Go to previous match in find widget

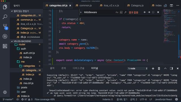coord(145,12)
